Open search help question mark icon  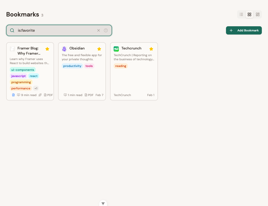[x=106, y=30]
